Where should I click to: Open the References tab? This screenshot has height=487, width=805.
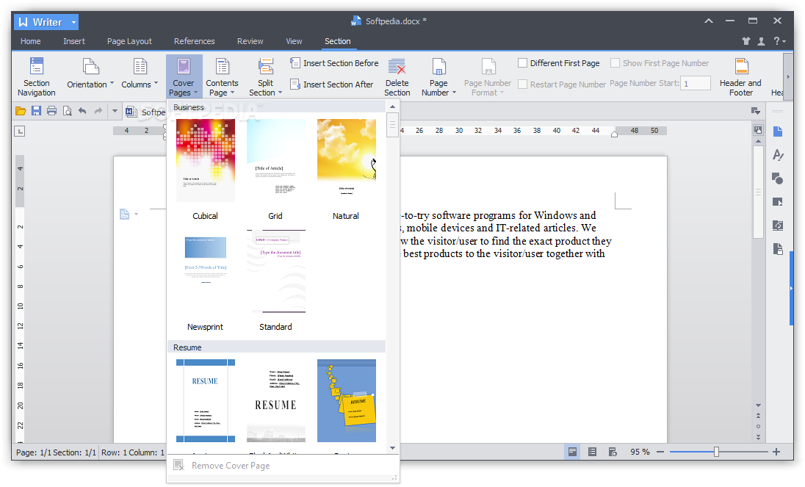tap(194, 41)
